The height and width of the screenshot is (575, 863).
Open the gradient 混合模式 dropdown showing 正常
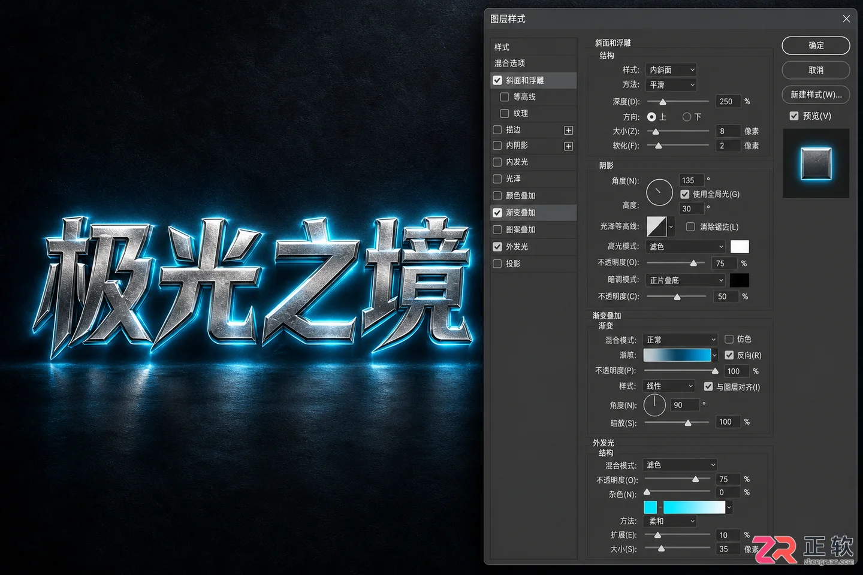pos(680,340)
